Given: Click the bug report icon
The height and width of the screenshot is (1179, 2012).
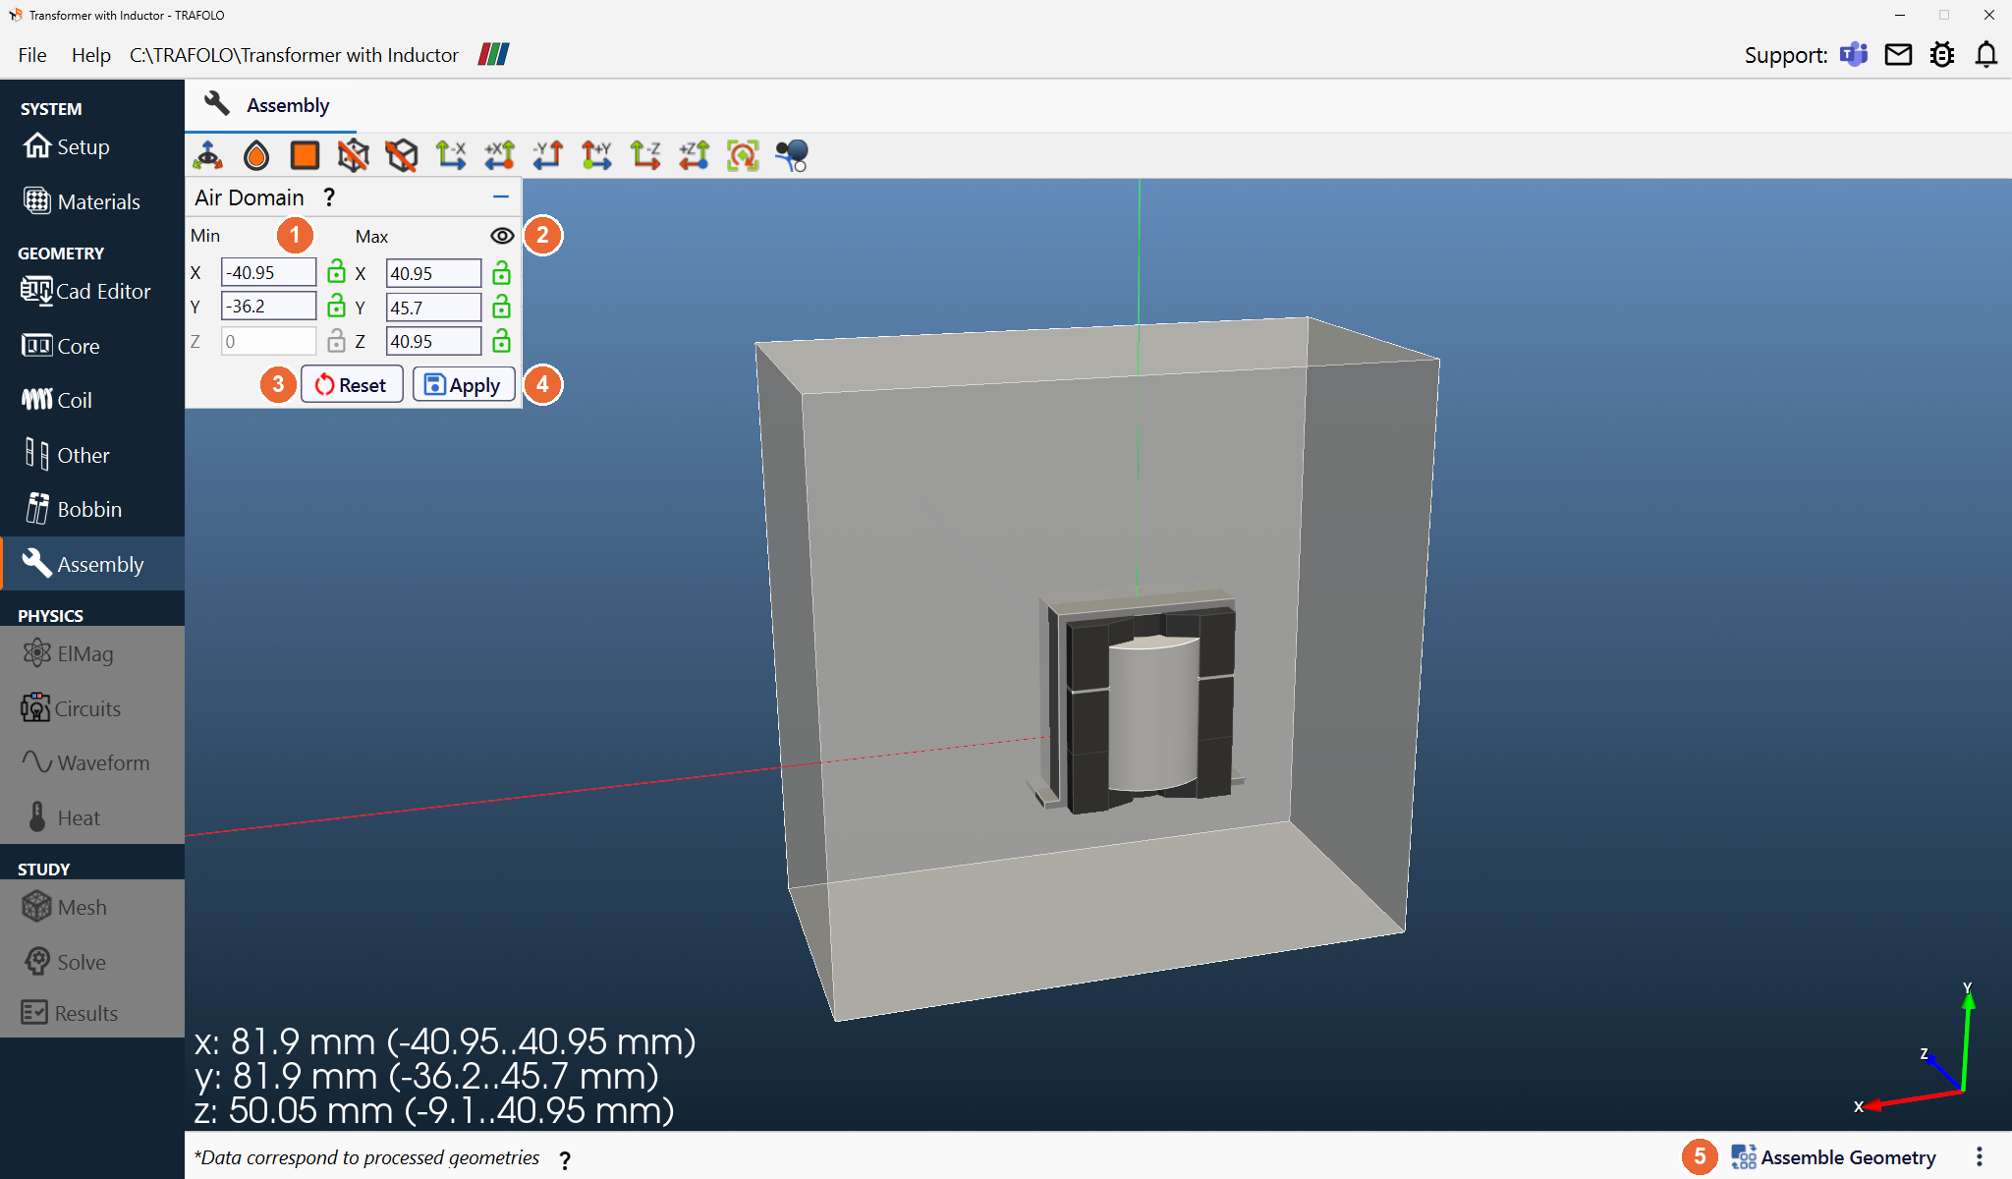Looking at the screenshot, I should [1942, 55].
